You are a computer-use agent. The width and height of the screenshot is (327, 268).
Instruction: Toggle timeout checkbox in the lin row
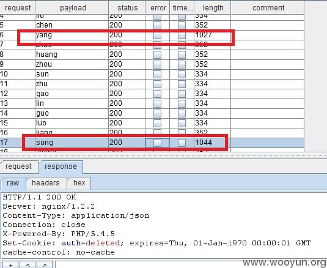click(x=182, y=104)
